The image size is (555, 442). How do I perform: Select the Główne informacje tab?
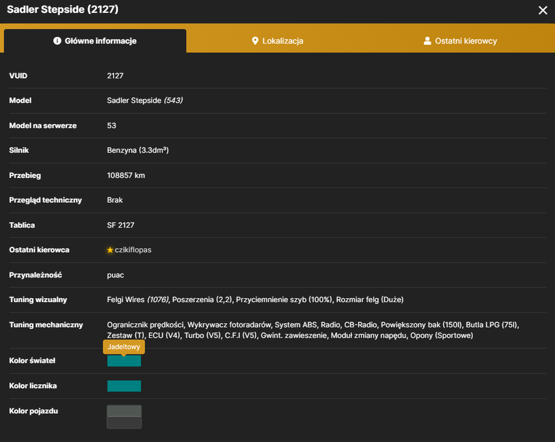(95, 41)
